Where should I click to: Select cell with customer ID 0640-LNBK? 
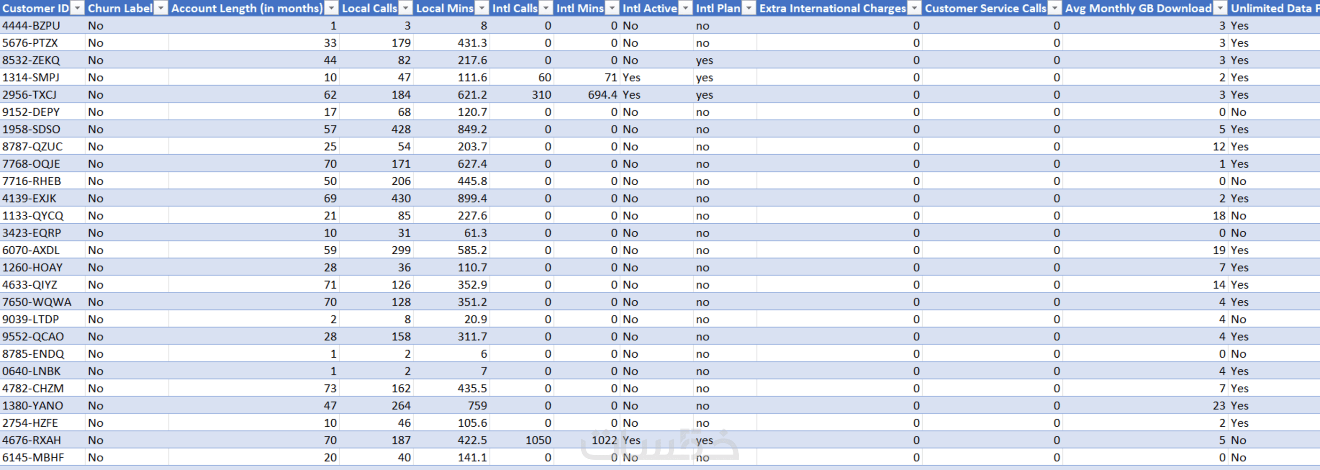tap(43, 370)
